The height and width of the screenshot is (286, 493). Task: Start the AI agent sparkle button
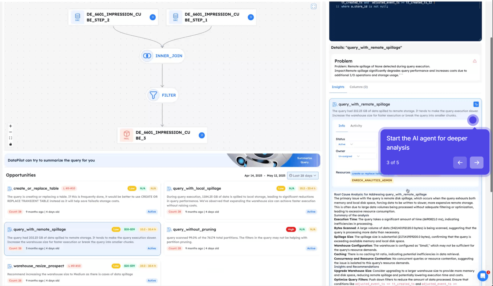coord(476,104)
